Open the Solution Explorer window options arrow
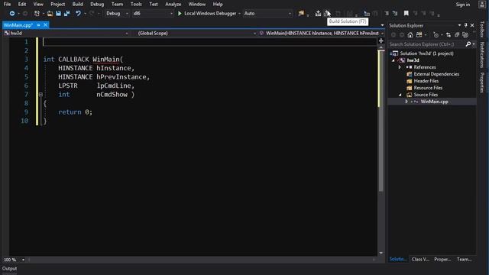489x275 pixels. pyautogui.click(x=459, y=25)
